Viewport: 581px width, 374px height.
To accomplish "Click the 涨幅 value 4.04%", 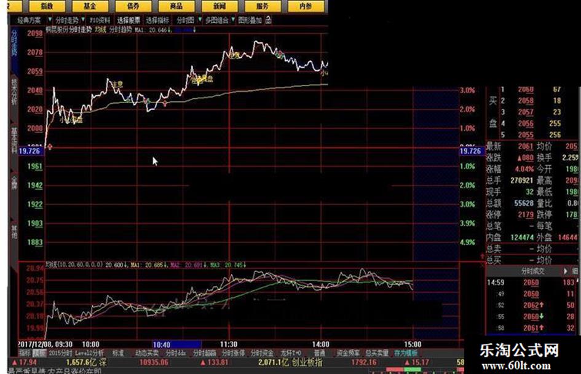I will tap(524, 169).
